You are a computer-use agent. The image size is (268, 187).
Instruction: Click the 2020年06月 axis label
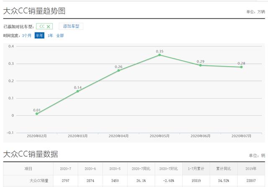(x=201, y=136)
